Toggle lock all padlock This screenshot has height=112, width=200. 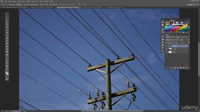(x=176, y=43)
